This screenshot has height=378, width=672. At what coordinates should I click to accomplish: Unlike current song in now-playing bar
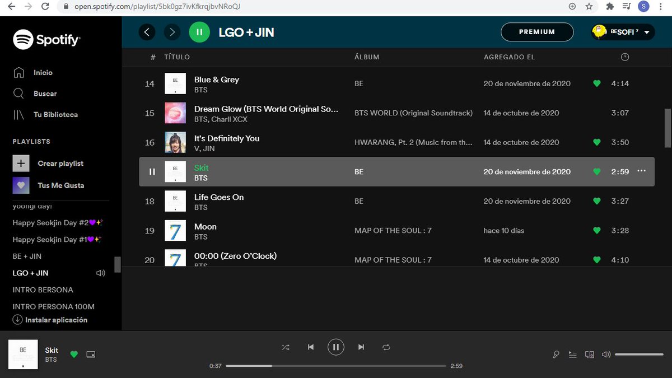[x=74, y=354]
